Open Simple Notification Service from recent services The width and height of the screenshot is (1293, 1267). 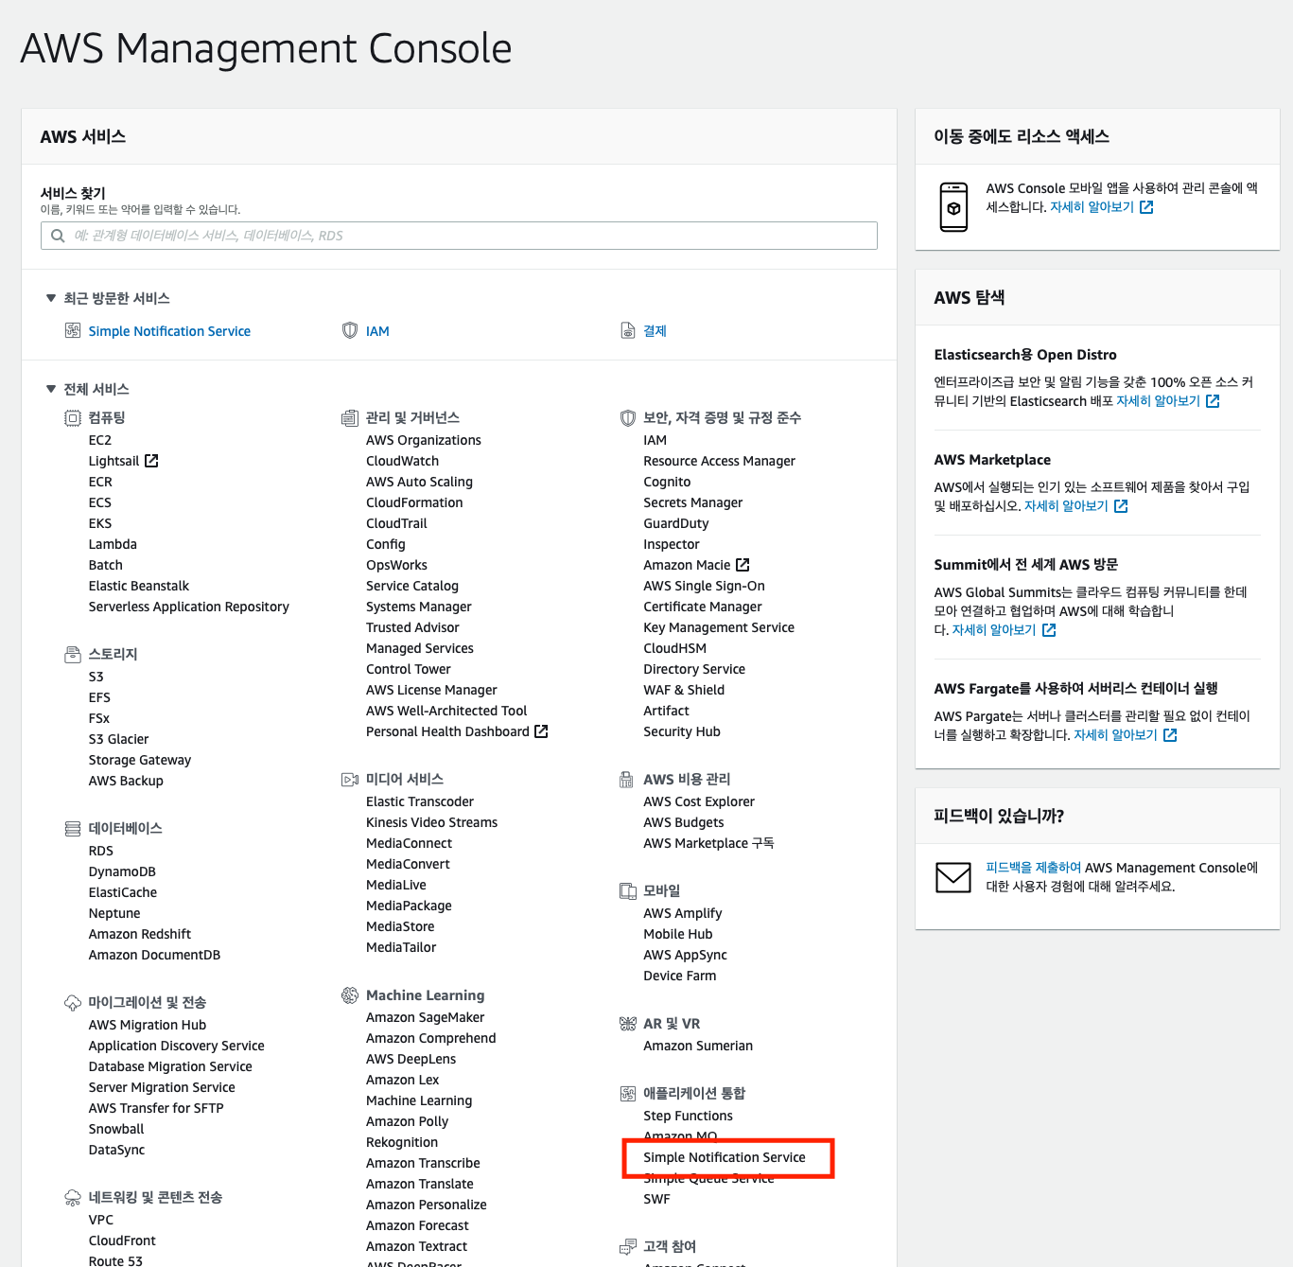[169, 331]
